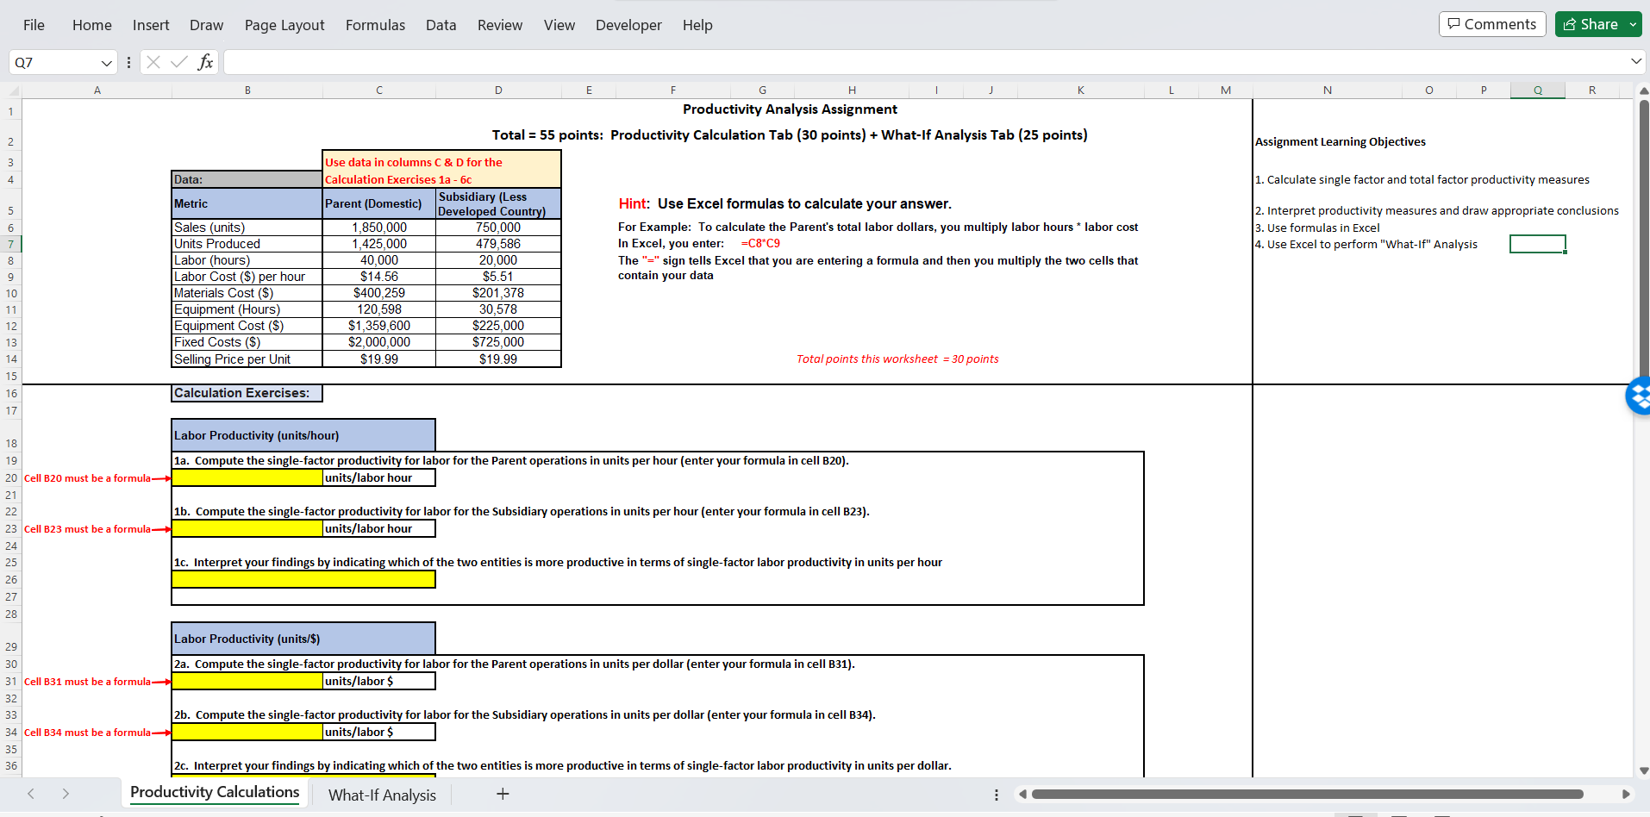
Task: Open the Name Box options kebab icon
Action: [x=128, y=61]
